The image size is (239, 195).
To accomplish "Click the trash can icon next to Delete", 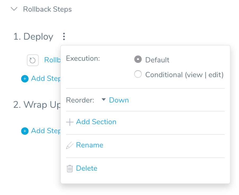I will click(70, 169).
